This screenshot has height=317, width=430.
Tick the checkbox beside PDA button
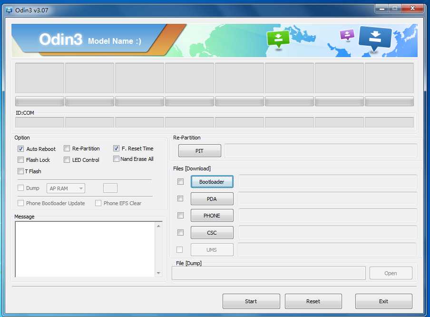pos(180,198)
